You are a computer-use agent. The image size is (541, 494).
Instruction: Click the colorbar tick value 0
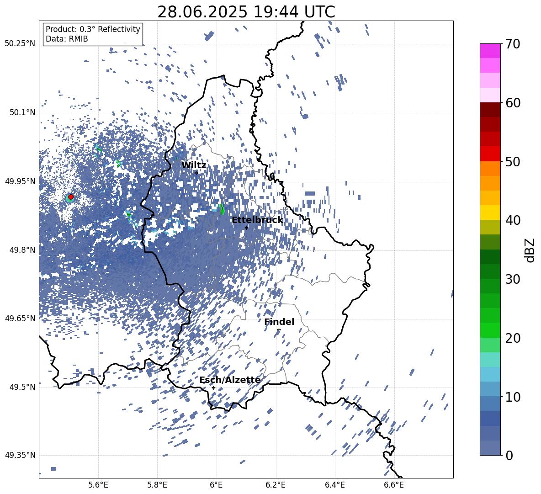(x=509, y=456)
